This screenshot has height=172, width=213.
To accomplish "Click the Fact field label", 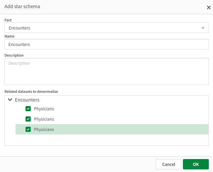I will pos(8,20).
